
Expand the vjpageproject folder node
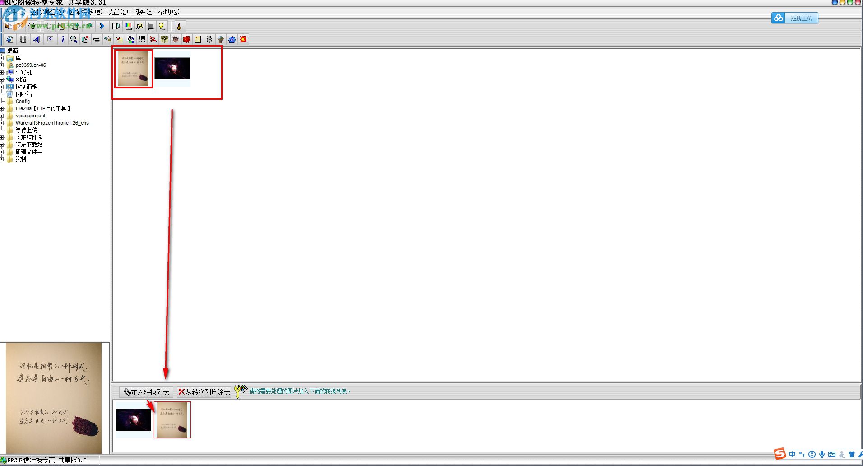coord(2,116)
